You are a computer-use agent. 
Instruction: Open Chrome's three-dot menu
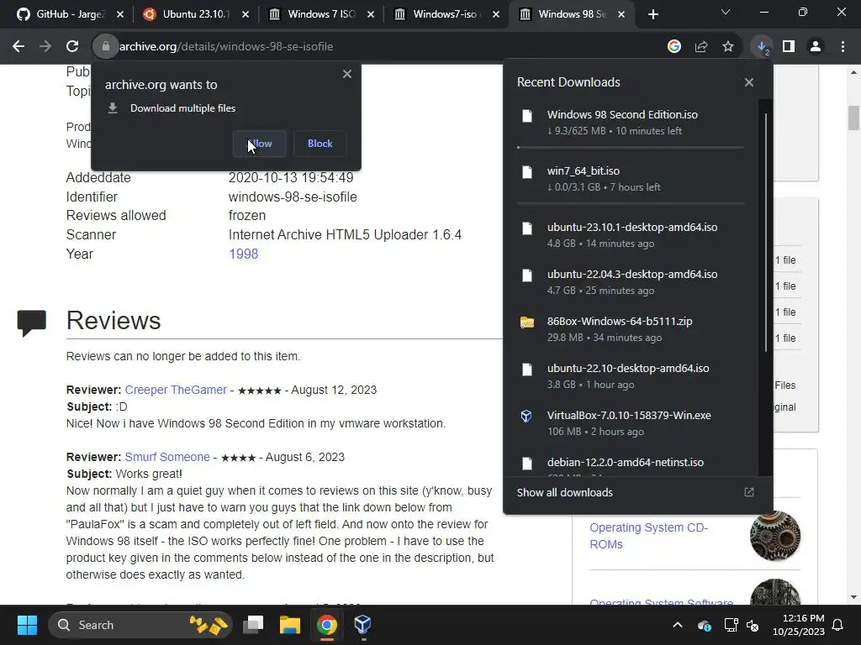[x=843, y=47]
